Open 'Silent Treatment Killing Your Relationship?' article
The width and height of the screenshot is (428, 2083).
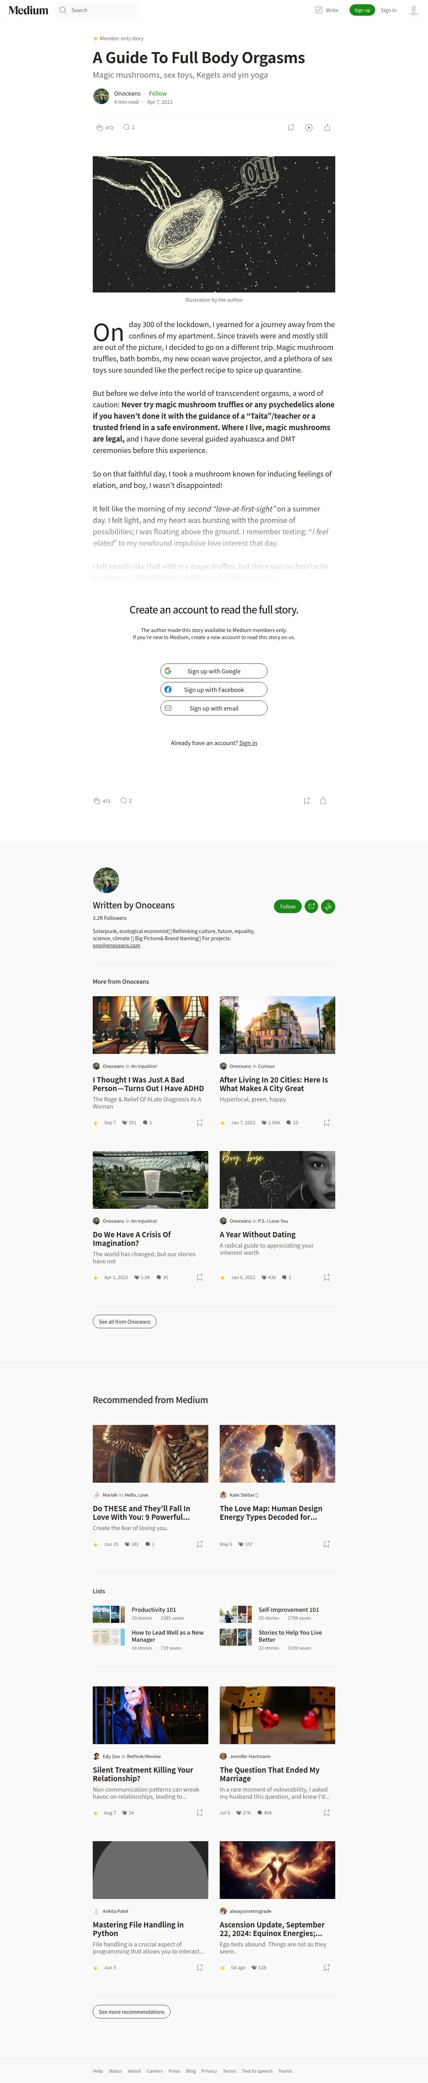click(x=143, y=1774)
